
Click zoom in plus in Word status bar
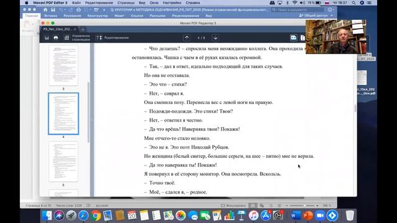317,206
